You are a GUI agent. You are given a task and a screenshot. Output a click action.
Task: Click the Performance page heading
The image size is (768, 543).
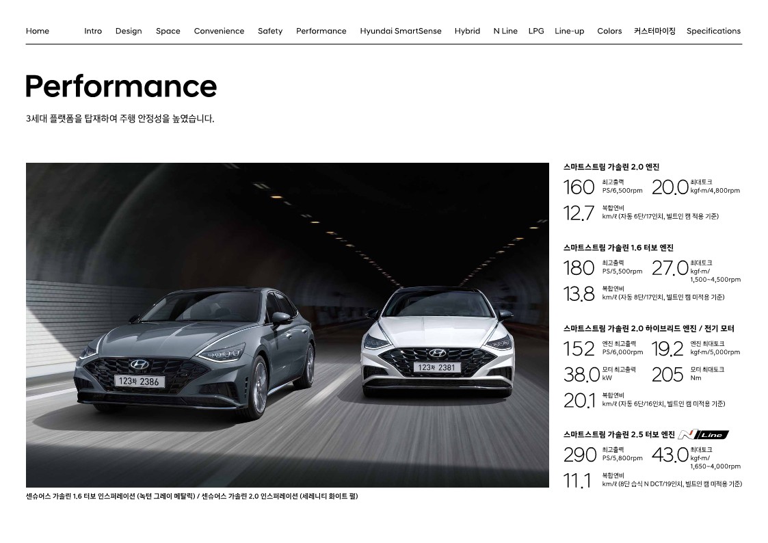[x=121, y=87]
